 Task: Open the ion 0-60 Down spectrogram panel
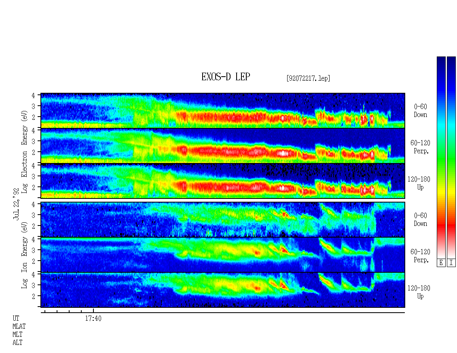223,219
